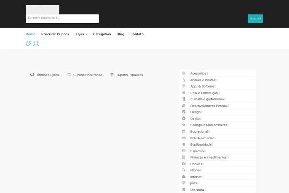289x193 pixels.
Task: Open the Internet category link
Action: [196, 177]
